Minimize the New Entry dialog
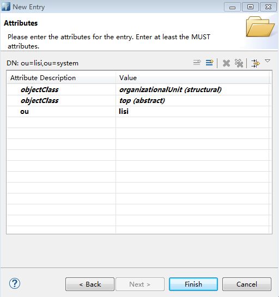Image resolution: width=279 pixels, height=297 pixels. [232, 7]
